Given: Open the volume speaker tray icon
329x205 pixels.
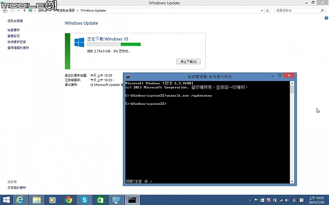Looking at the screenshot, I should (287, 200).
